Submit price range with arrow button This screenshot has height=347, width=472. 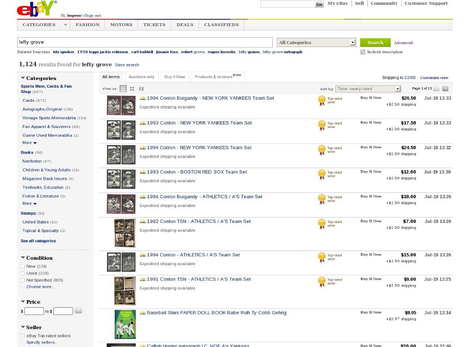coord(78,311)
